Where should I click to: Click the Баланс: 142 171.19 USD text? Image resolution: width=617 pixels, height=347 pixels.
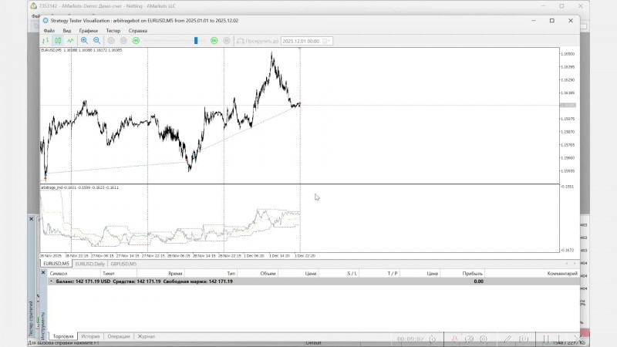pos(83,281)
